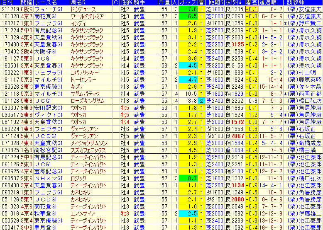Click the red time value 1572

[x=238, y=122]
